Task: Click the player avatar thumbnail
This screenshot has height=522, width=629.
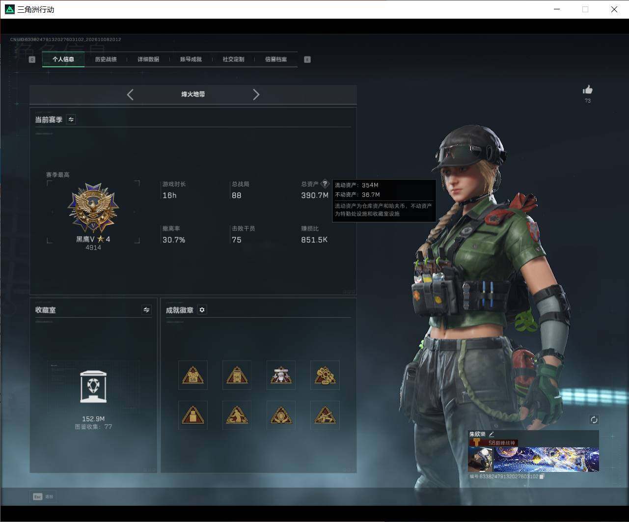Action: point(480,460)
